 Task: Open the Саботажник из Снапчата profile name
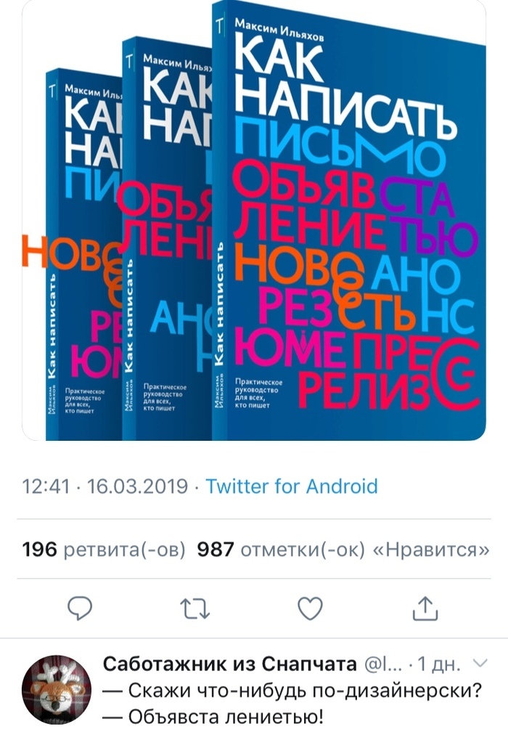pyautogui.click(x=229, y=664)
